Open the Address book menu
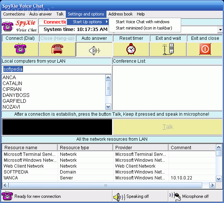This screenshot has height=203, width=224. [121, 14]
